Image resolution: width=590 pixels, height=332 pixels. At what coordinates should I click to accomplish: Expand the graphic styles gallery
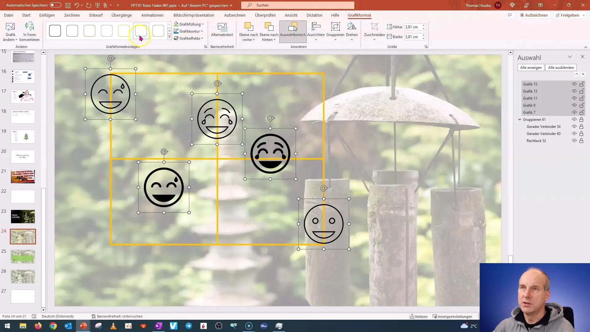point(169,37)
